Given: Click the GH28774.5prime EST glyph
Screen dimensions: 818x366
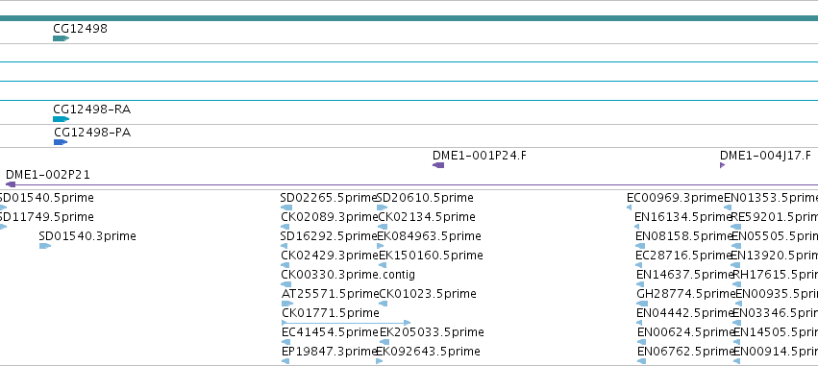Looking at the screenshot, I should [x=642, y=304].
